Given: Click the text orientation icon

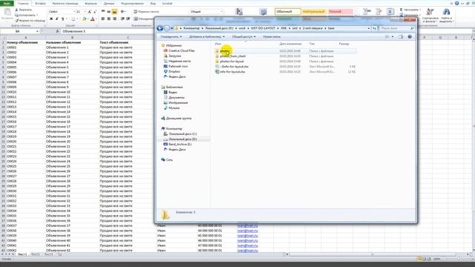Looking at the screenshot, I should coord(123,12).
